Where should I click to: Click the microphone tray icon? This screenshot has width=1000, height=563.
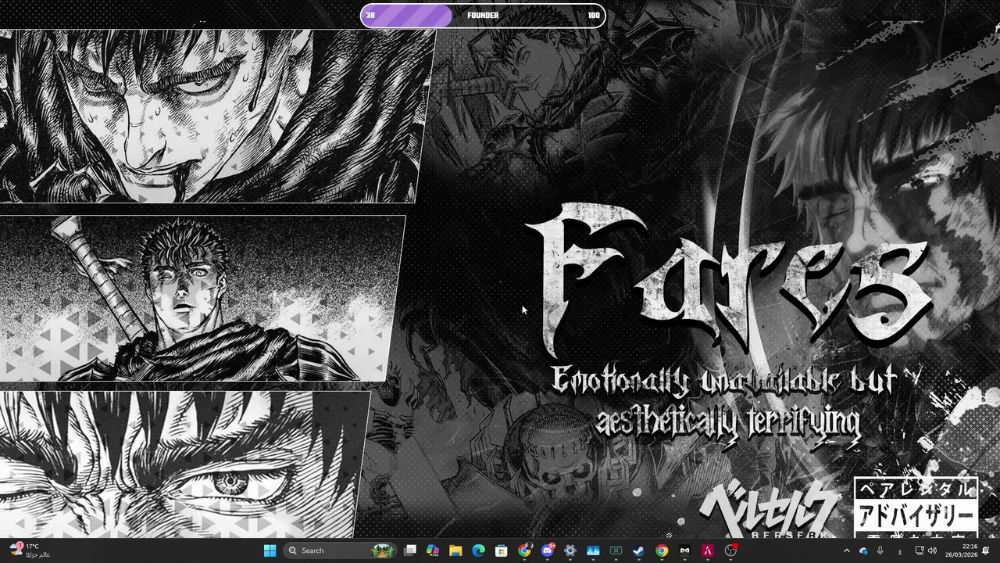pyautogui.click(x=880, y=550)
